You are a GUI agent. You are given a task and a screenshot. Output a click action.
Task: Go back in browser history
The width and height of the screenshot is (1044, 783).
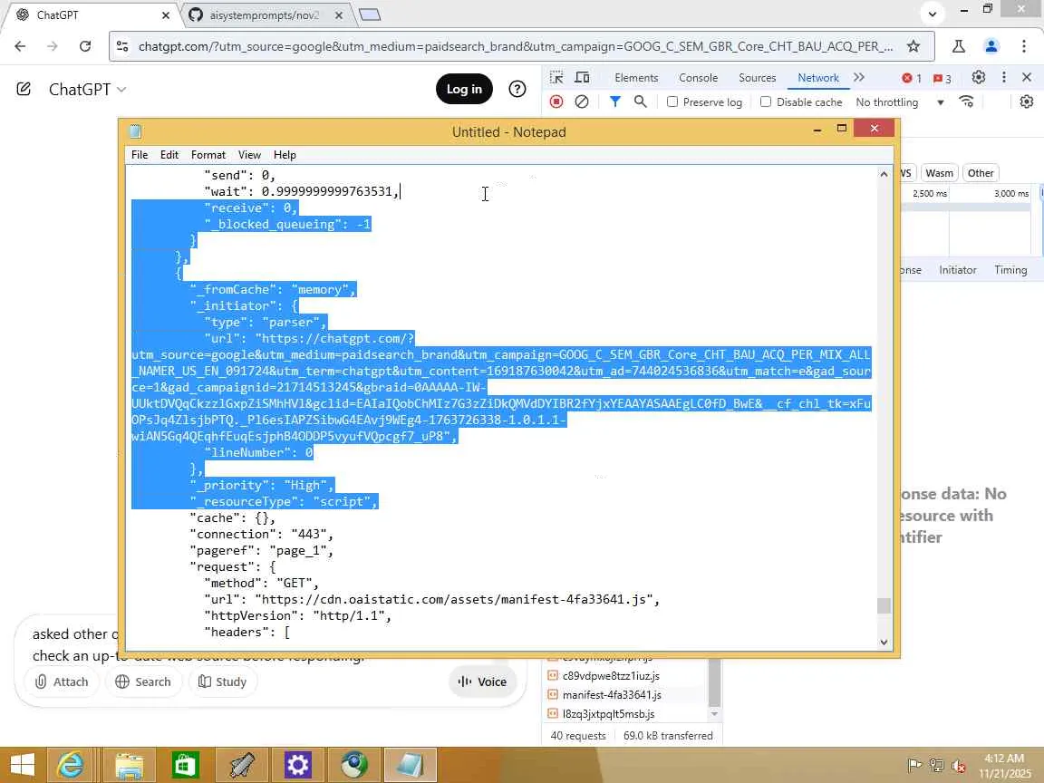(x=20, y=46)
